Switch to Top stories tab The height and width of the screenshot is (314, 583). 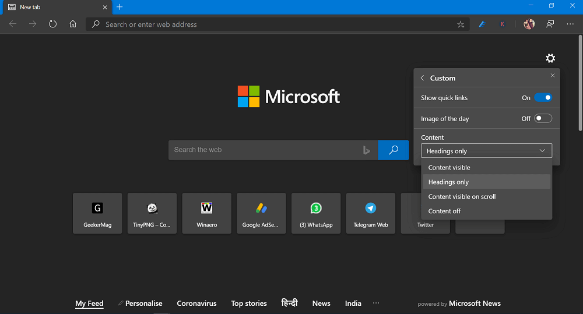point(249,304)
